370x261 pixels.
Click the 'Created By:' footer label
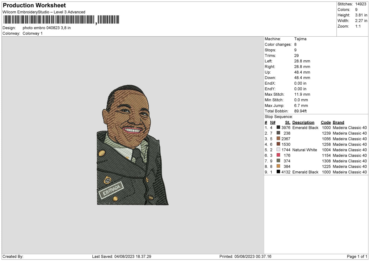(x=13, y=257)
